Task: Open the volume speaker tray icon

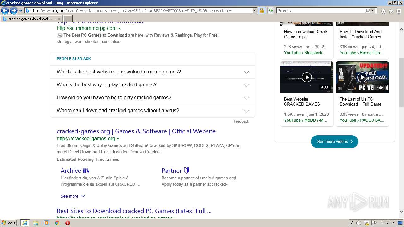Action: (x=359, y=223)
